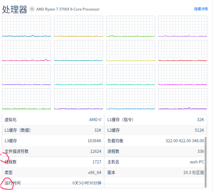213x192 pixels.
Task: Click the 1727 value
Action: click(97, 162)
